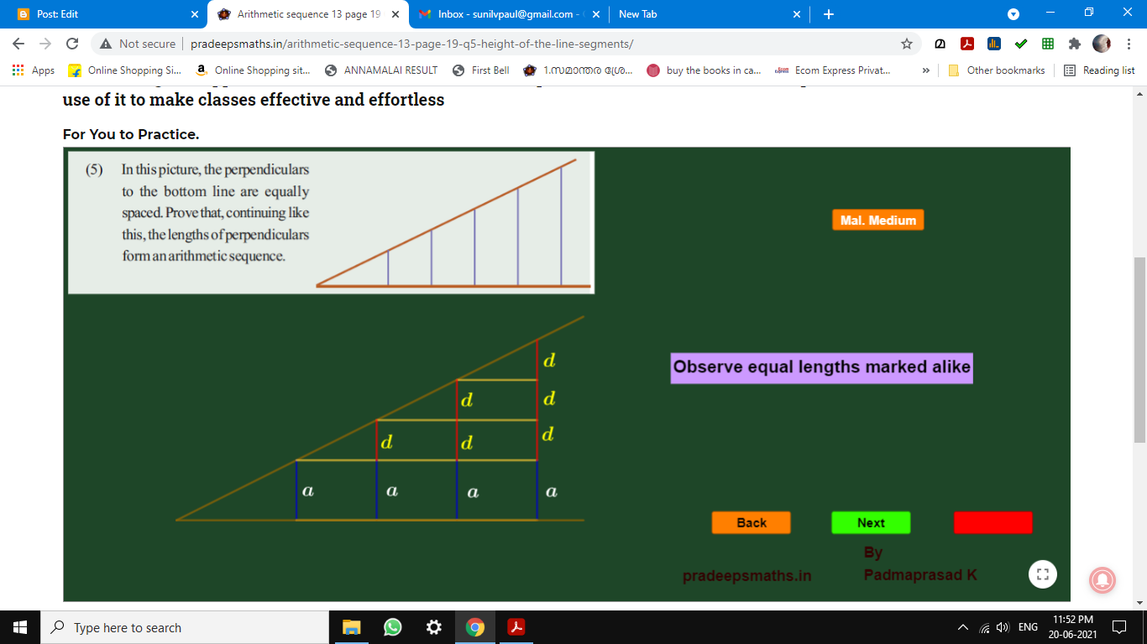Show hidden bookmarks with the chevron
The width and height of the screenshot is (1147, 644).
pyautogui.click(x=925, y=70)
